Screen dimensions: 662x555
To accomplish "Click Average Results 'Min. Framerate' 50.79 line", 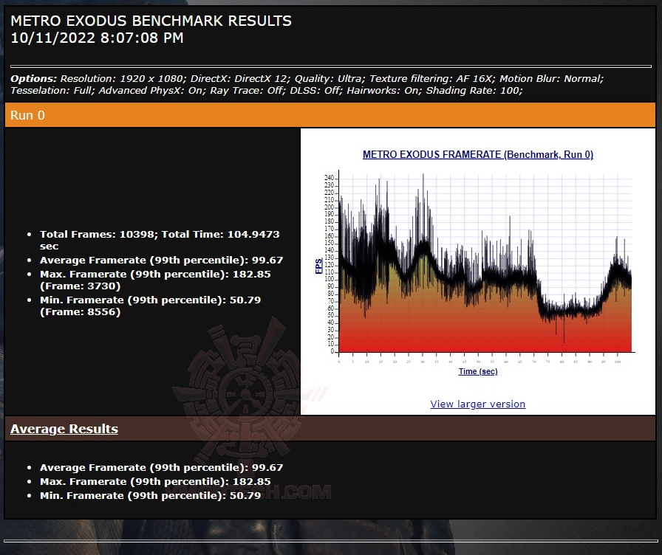I will [x=150, y=495].
